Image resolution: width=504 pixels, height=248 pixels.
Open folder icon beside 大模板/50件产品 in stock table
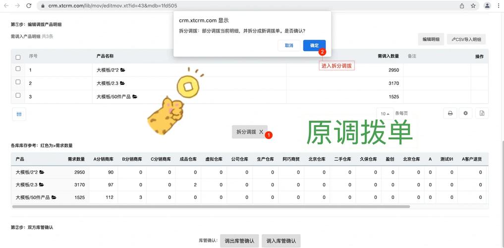pyautogui.click(x=54, y=197)
